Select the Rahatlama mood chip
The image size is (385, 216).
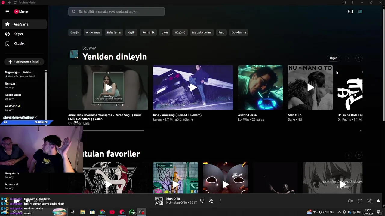pyautogui.click(x=114, y=32)
